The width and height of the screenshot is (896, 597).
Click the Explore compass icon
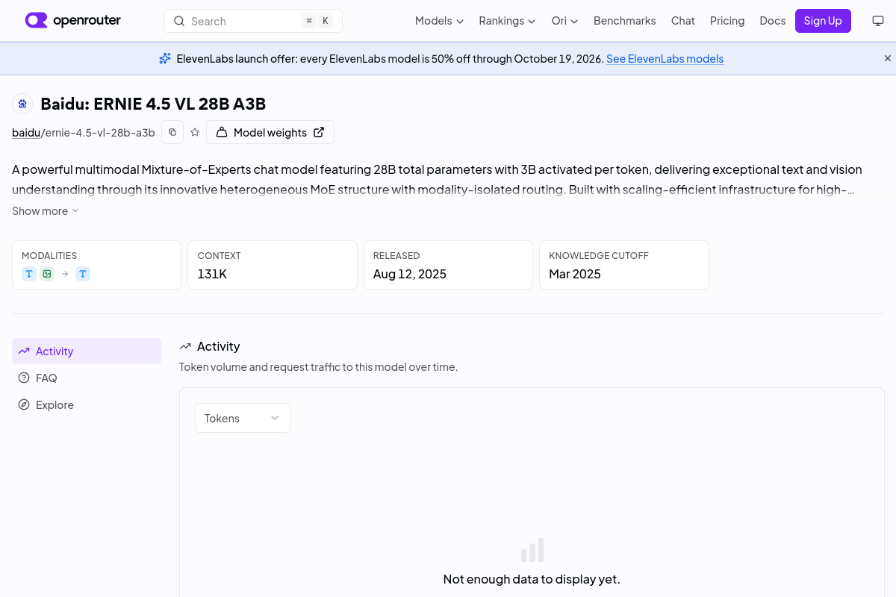coord(24,404)
